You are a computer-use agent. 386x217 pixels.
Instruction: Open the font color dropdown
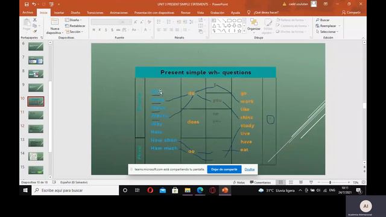[x=150, y=30]
